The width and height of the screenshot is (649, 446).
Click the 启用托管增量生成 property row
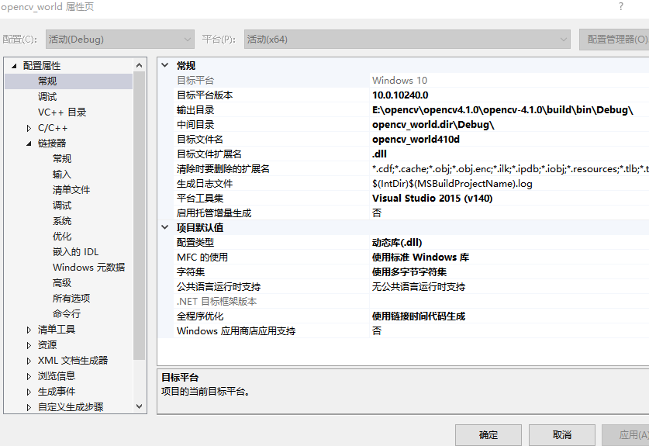[403, 213]
